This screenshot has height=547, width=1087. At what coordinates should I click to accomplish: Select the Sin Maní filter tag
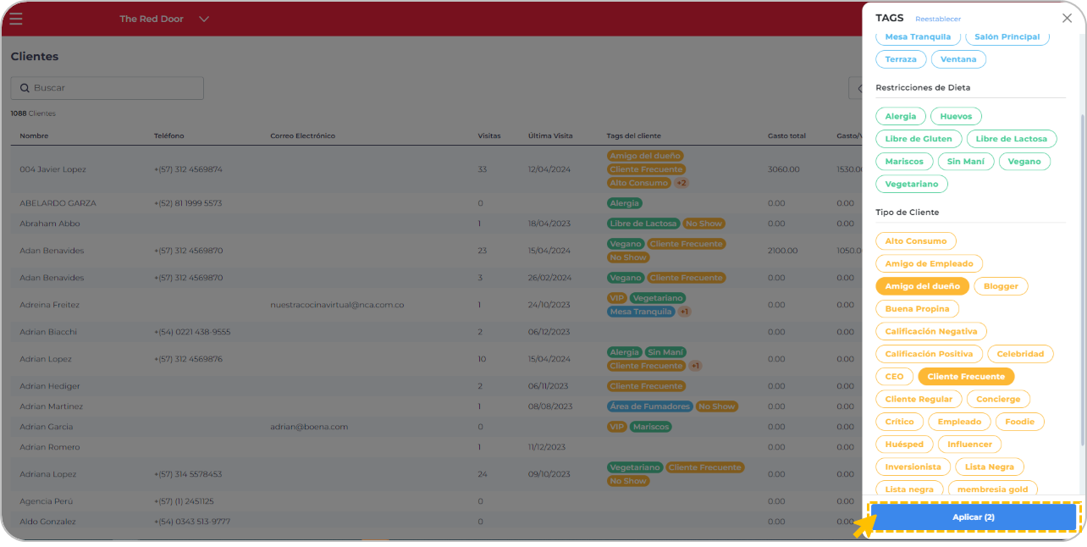966,161
